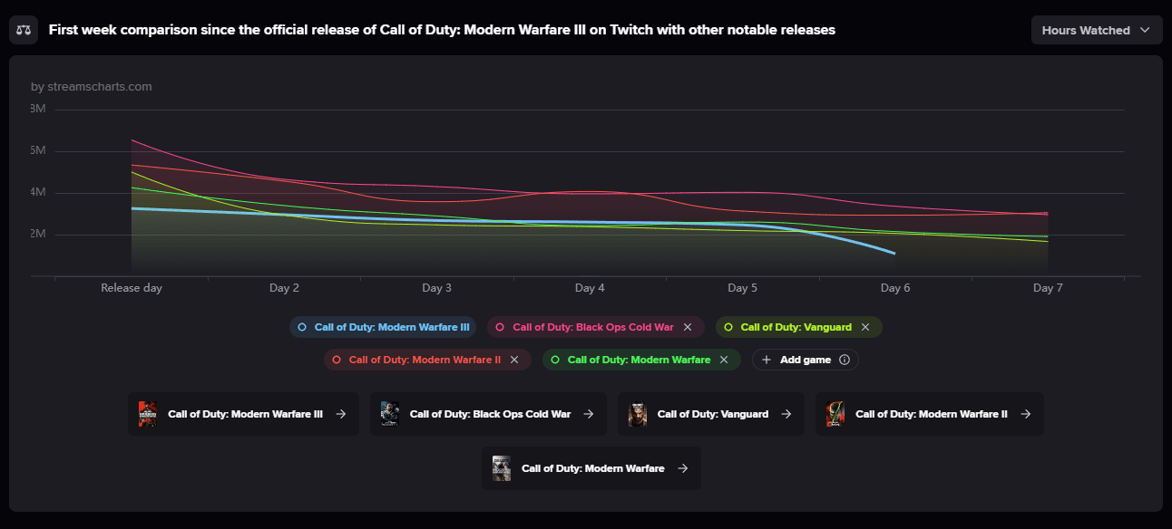Image resolution: width=1172 pixels, height=529 pixels.
Task: Remove Call of Duty: Vanguard from comparison
Action: [x=865, y=327]
